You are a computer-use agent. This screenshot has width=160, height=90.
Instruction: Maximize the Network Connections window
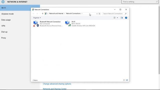[x=120, y=9]
